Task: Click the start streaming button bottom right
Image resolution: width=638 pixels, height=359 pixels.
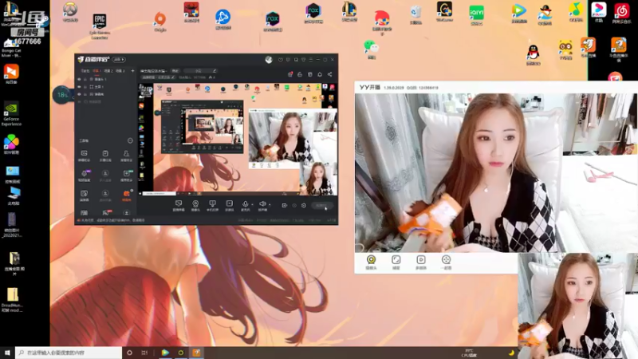Action: 322,206
